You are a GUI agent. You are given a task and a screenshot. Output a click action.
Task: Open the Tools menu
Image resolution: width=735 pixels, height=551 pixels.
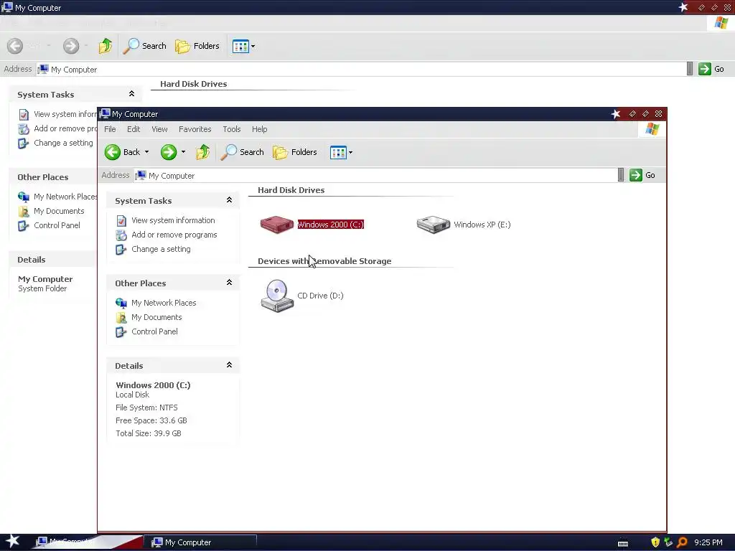click(x=232, y=129)
